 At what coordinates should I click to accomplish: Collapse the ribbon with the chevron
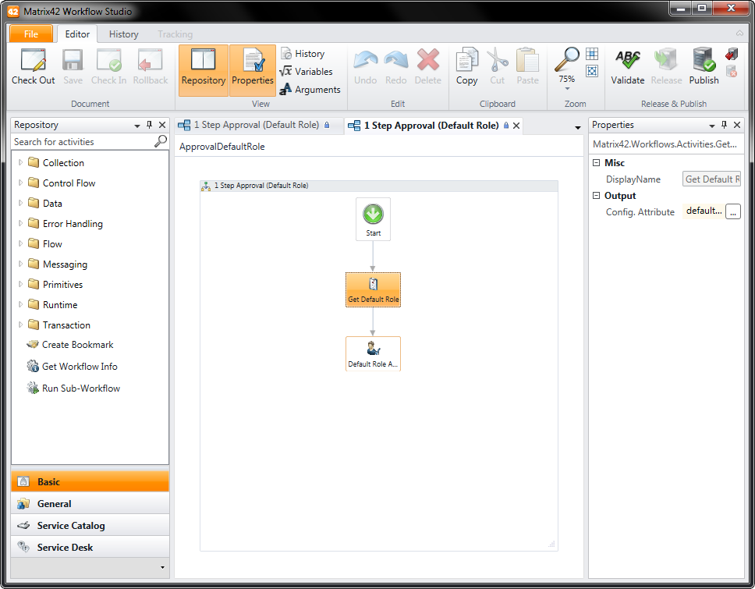click(739, 34)
